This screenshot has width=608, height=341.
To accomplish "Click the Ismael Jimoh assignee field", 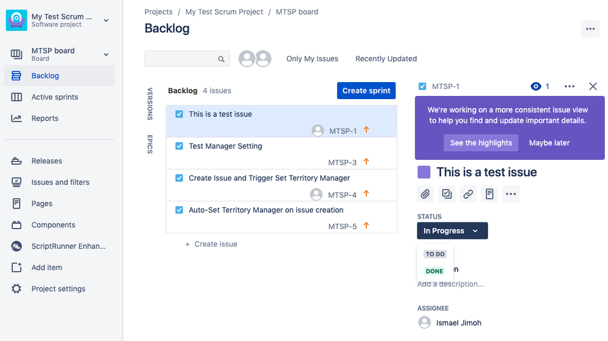I will point(450,323).
